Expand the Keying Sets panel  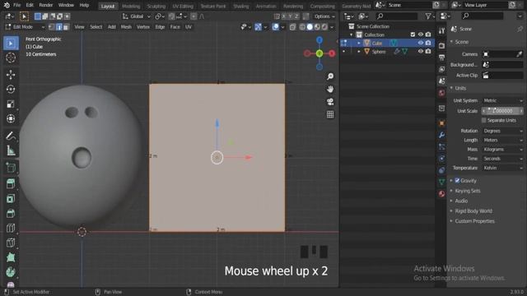tap(467, 191)
